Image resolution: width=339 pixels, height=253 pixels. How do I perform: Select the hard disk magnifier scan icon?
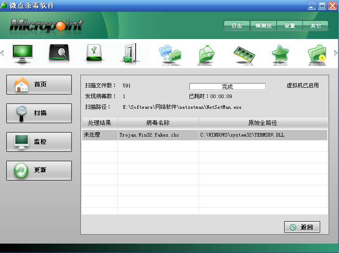click(59, 52)
